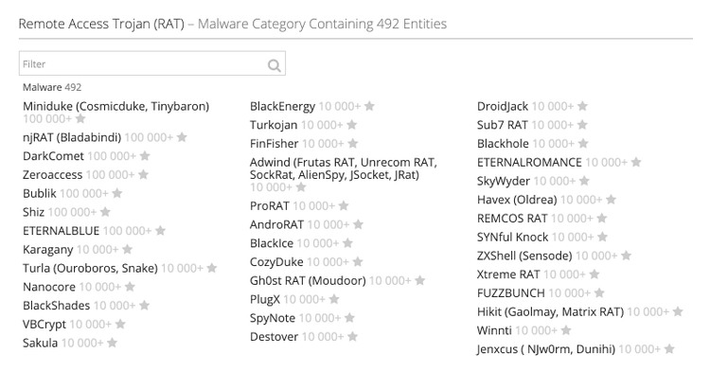Open the ZXShell (Sensode) entity

tap(524, 256)
